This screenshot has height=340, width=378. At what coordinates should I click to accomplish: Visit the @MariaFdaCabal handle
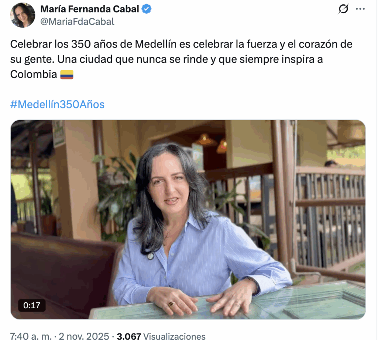[77, 22]
